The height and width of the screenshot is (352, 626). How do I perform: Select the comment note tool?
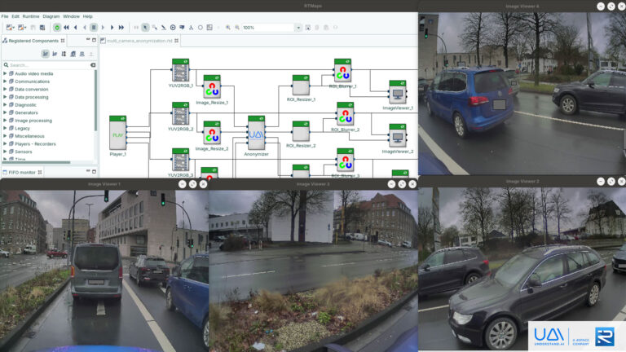(182, 28)
